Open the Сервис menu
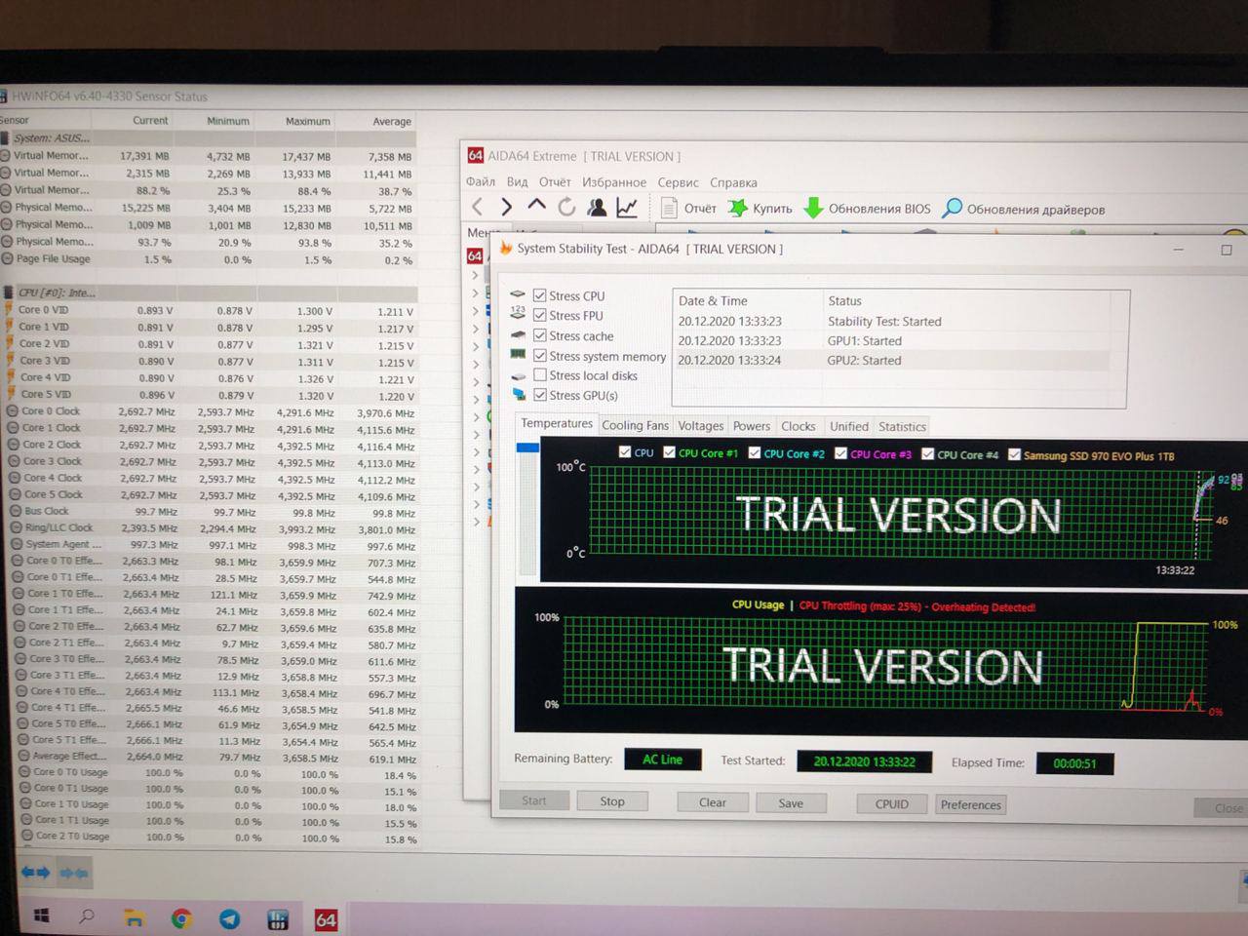This screenshot has width=1248, height=936. tap(678, 182)
